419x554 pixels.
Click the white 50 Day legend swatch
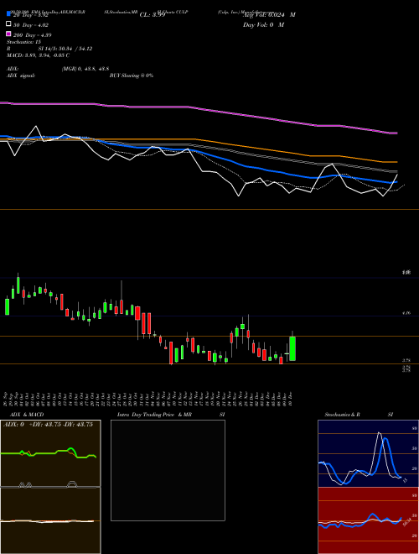point(9,24)
